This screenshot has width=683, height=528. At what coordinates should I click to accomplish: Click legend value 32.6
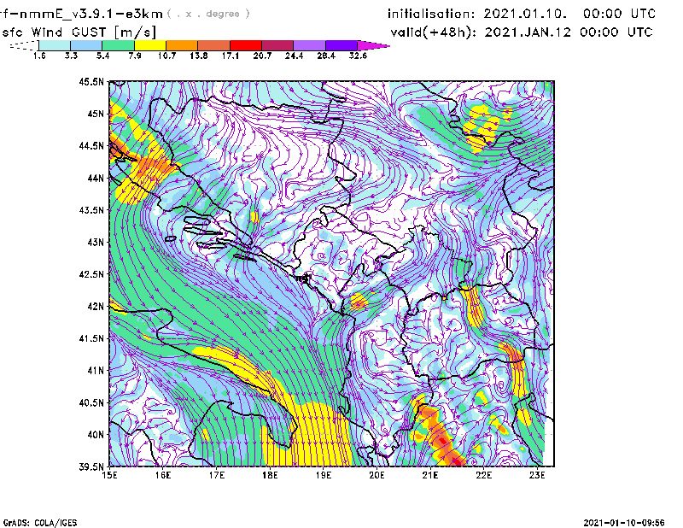pos(358,56)
